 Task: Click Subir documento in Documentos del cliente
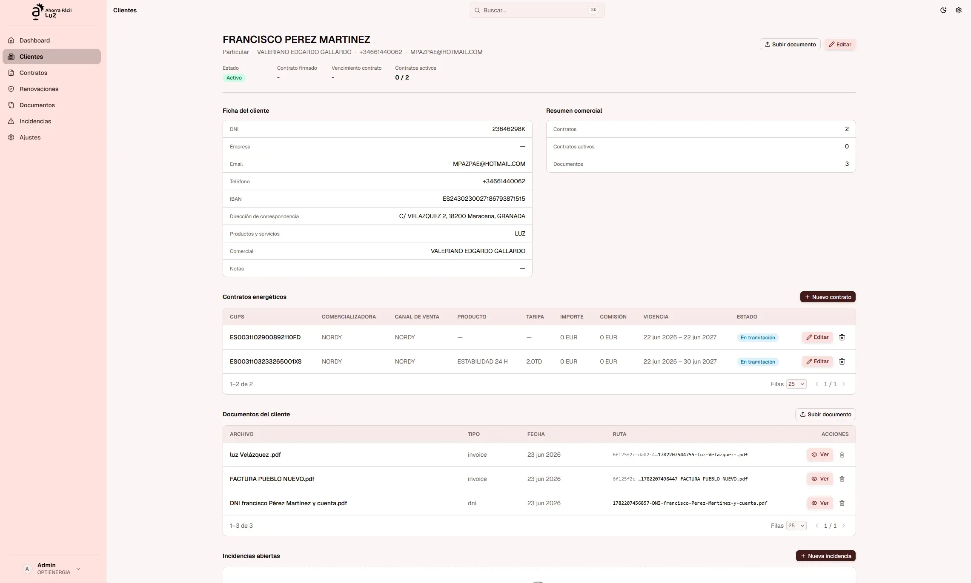point(825,414)
